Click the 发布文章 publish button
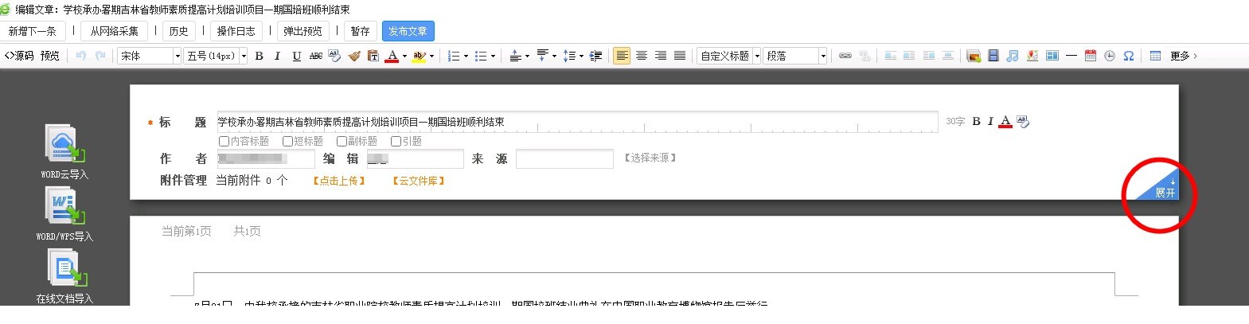The width and height of the screenshot is (1249, 324). click(408, 31)
